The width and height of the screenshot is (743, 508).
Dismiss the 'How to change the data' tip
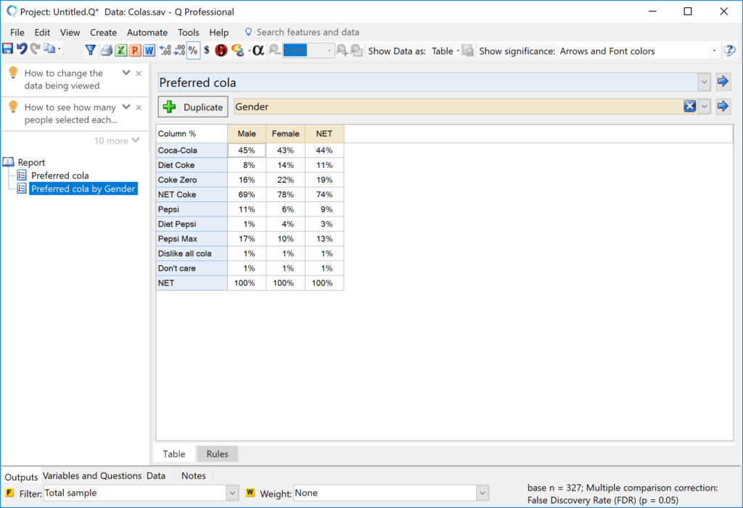coord(139,73)
